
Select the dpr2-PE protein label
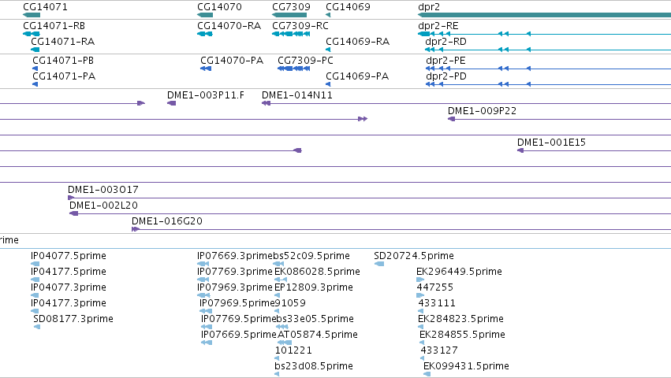[x=446, y=61]
